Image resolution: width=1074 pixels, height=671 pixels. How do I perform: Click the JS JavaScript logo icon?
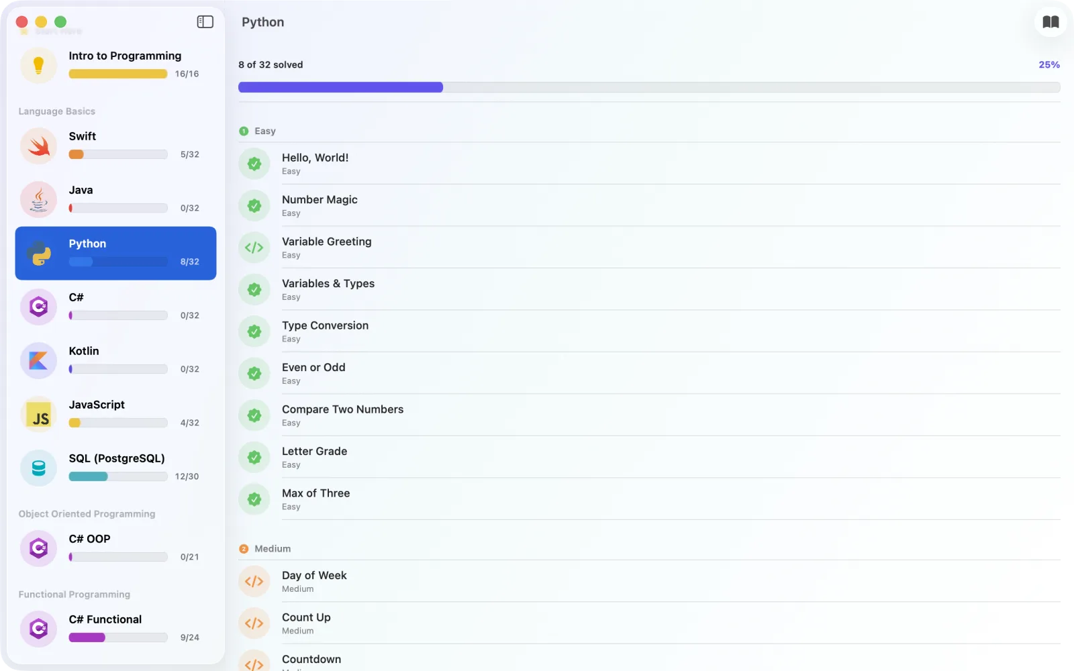(38, 414)
